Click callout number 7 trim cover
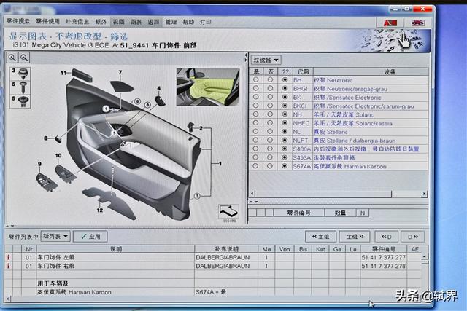Viewport: 467px width, 311px height. 120,72
